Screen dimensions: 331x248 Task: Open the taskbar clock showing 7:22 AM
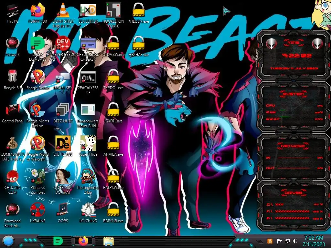point(314,241)
